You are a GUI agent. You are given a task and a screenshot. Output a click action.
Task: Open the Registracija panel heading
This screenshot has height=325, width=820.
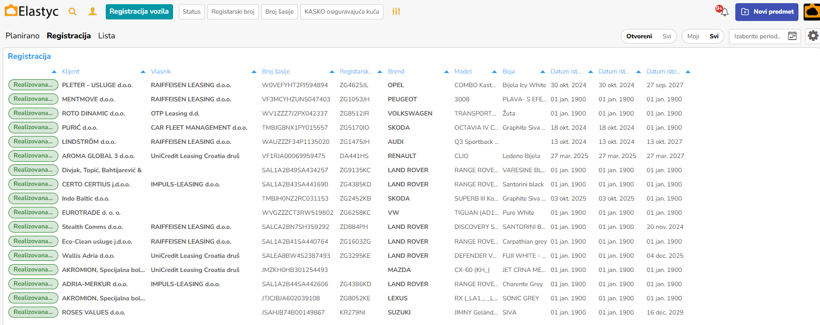coord(29,56)
